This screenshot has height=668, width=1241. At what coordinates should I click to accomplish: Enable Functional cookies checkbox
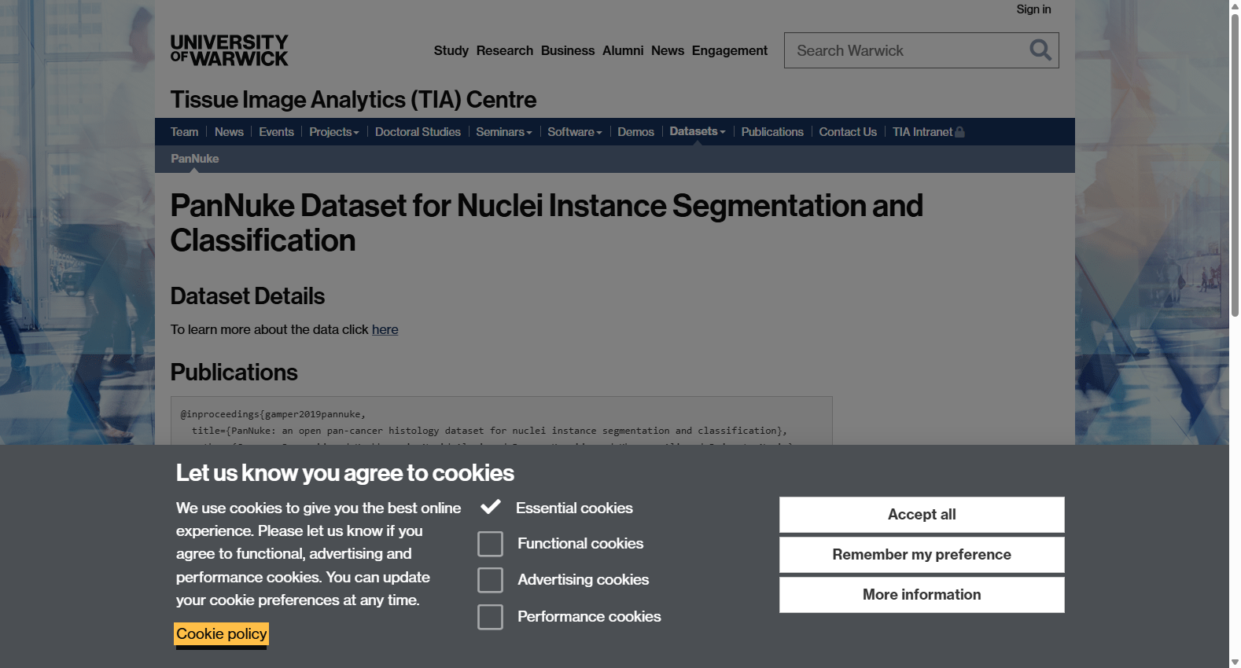point(490,544)
